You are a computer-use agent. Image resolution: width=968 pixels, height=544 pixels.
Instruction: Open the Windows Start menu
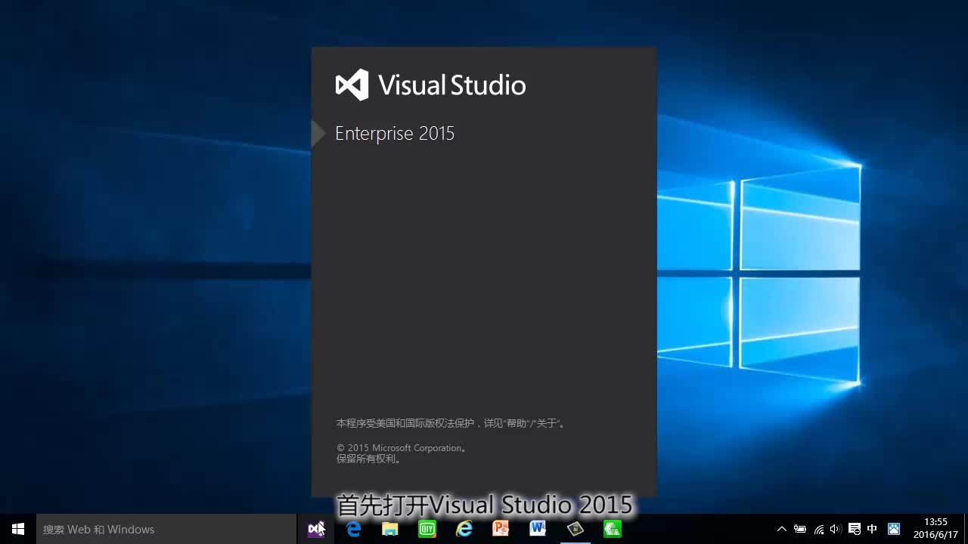(x=18, y=530)
